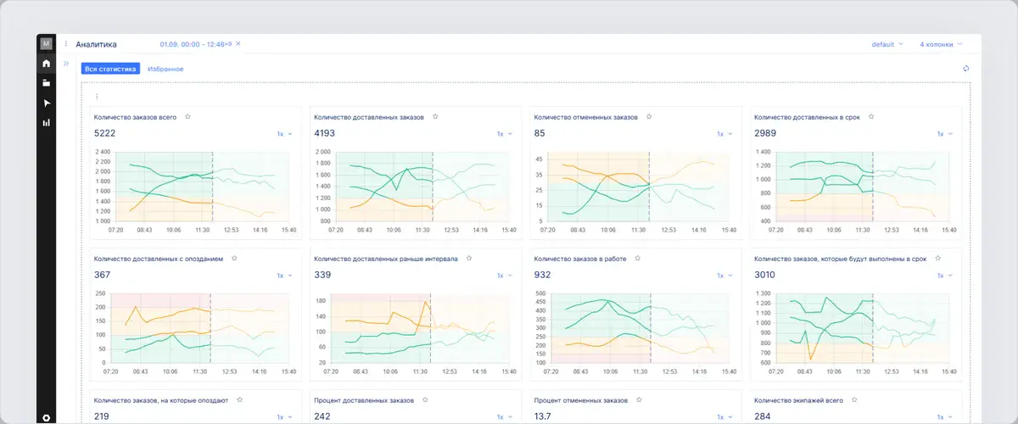Open the 4 колонки layout dropdown

(x=941, y=44)
